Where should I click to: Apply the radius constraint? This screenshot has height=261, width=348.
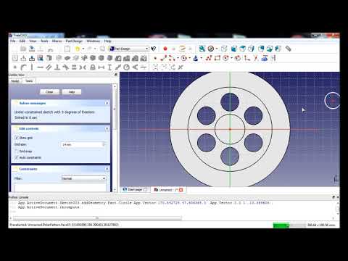pos(126,67)
